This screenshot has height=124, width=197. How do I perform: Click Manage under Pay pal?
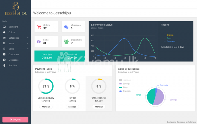pos(72,107)
